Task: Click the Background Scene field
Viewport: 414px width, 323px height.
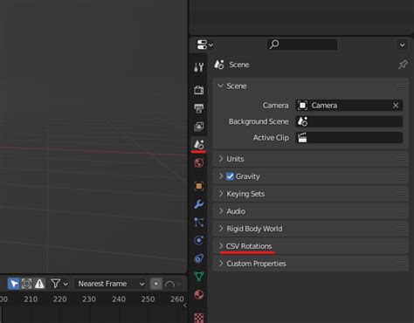Action: click(349, 121)
